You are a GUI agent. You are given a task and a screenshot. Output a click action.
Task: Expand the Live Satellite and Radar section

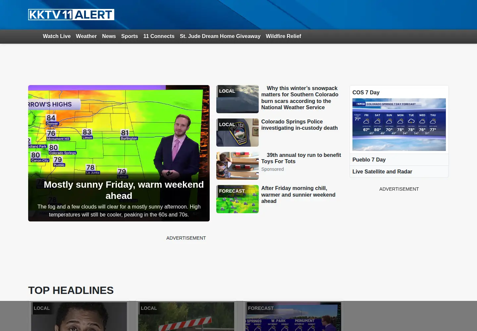tap(399, 171)
